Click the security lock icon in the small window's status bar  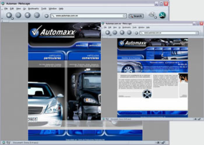[199, 119]
